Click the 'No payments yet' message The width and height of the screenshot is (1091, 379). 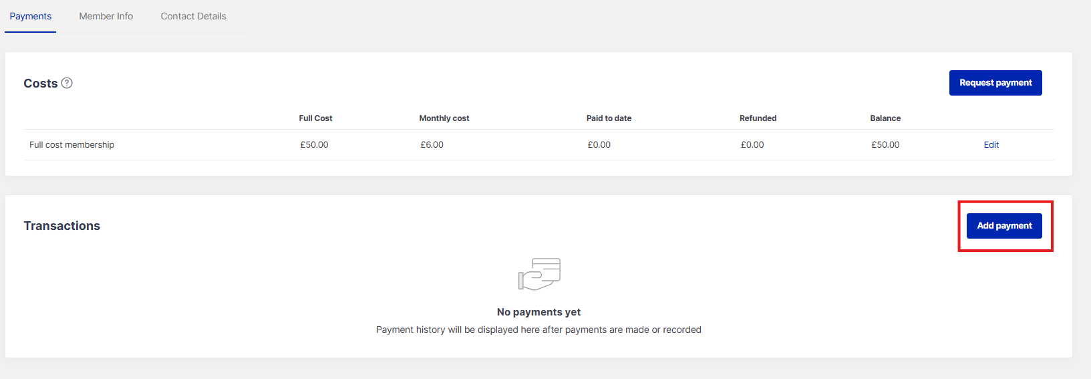[538, 312]
